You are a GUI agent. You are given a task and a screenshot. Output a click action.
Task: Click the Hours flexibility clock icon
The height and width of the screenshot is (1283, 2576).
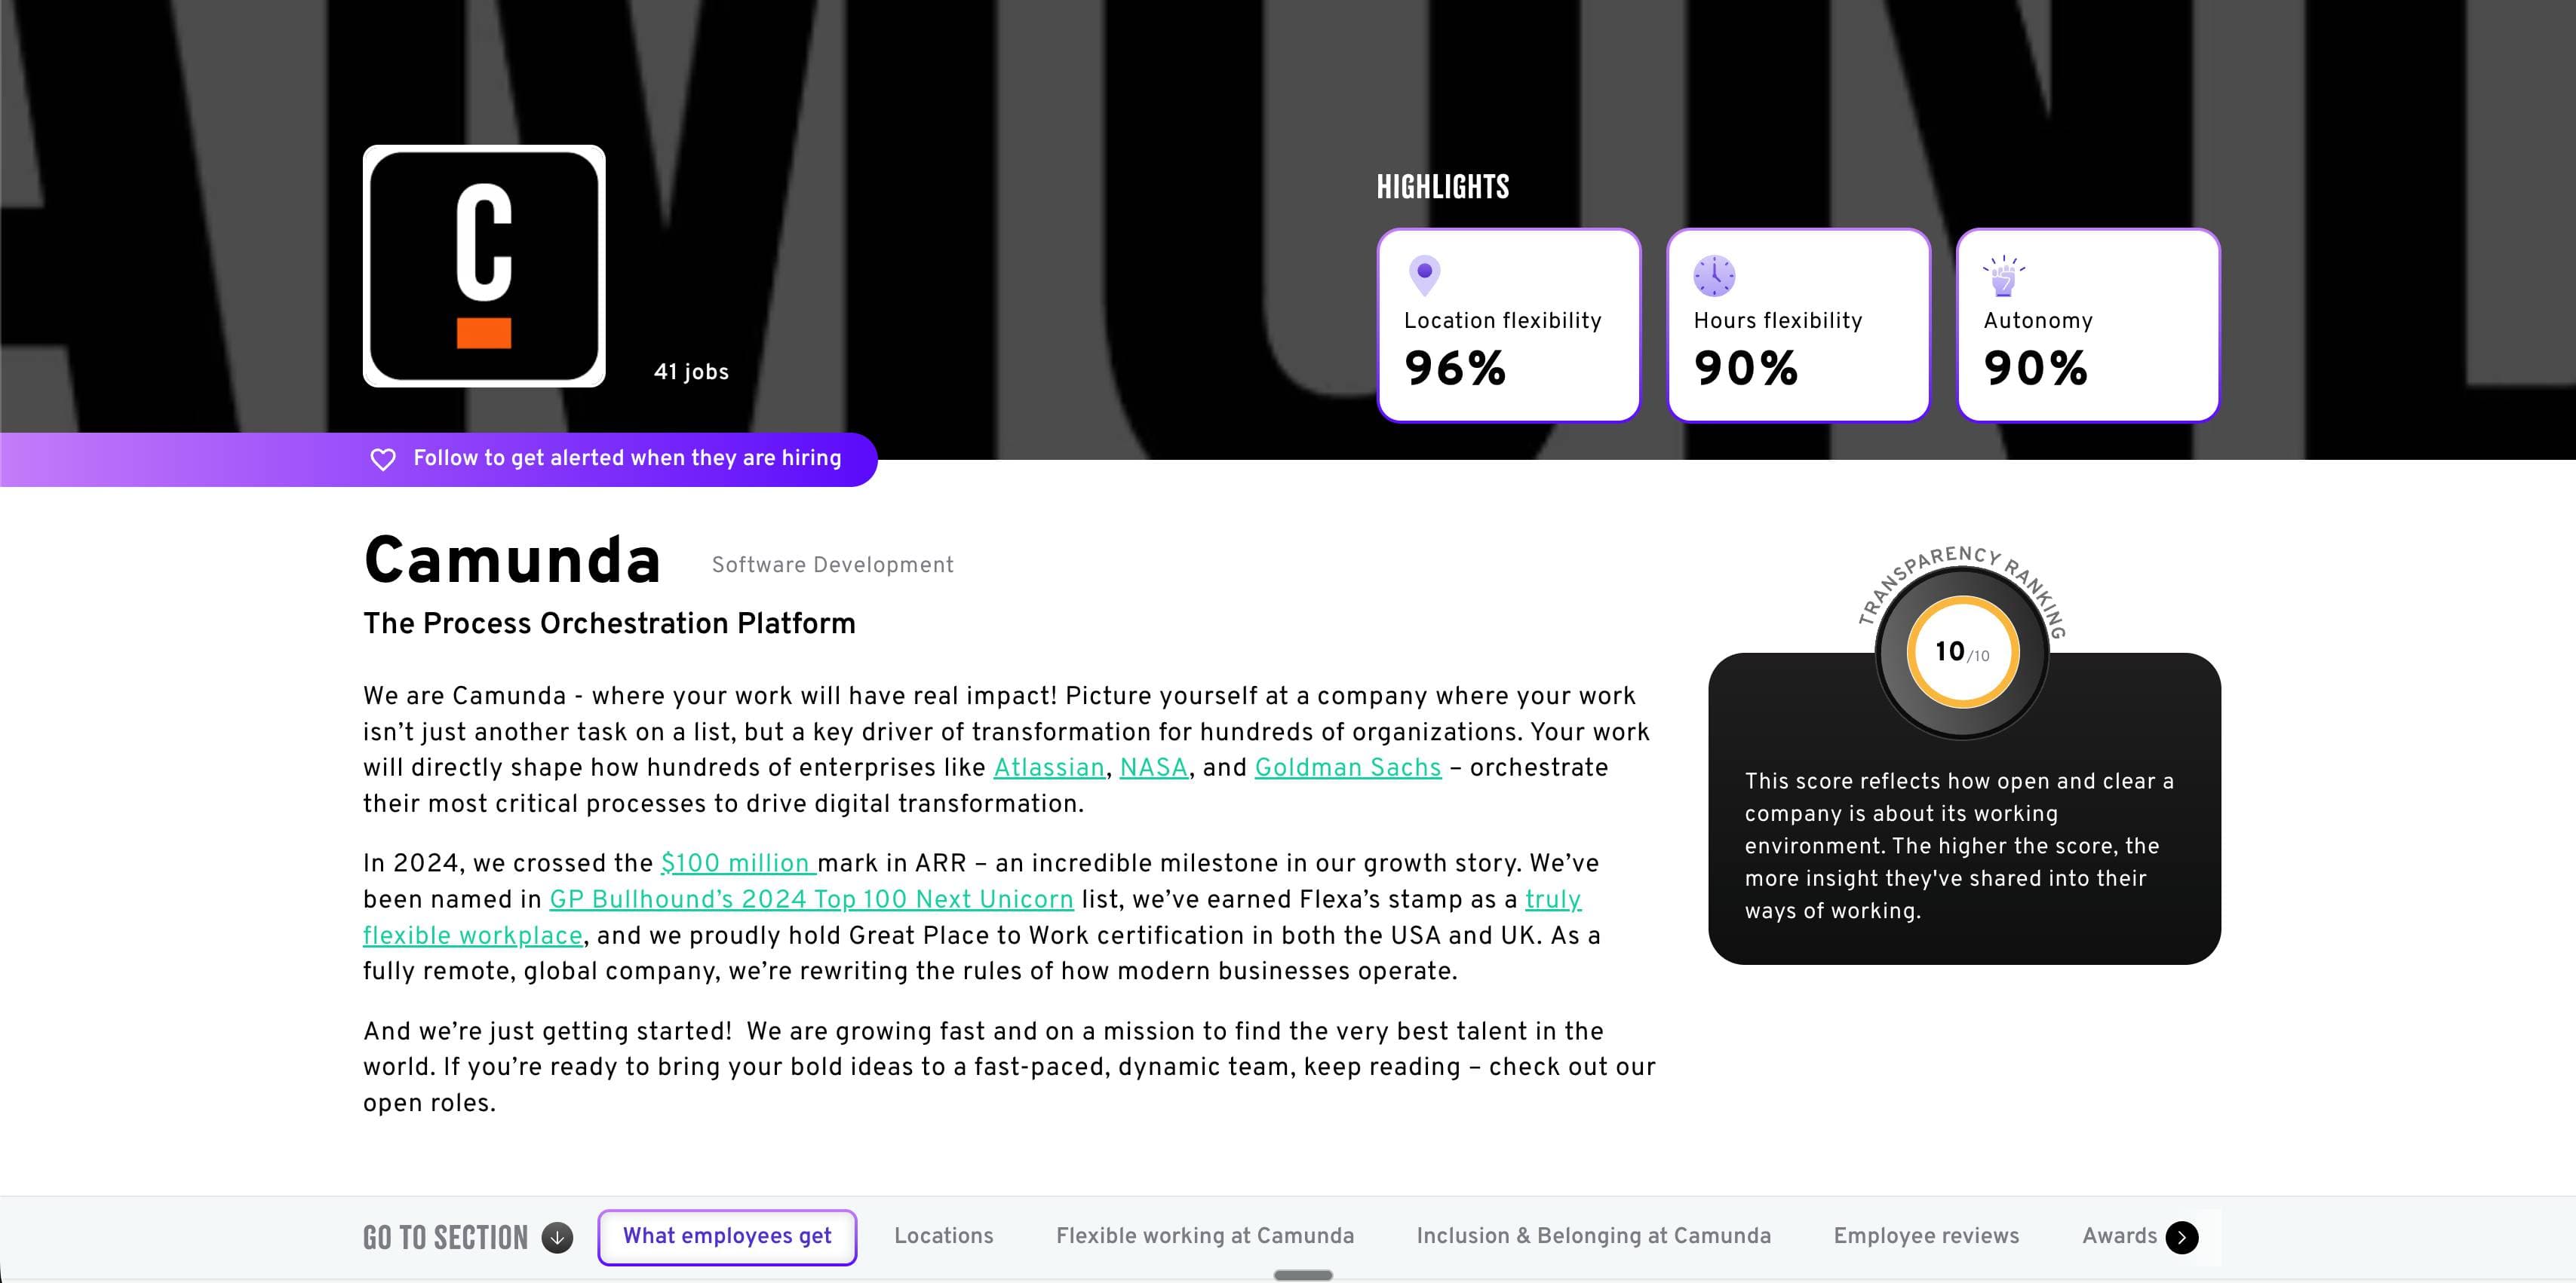click(x=1714, y=276)
